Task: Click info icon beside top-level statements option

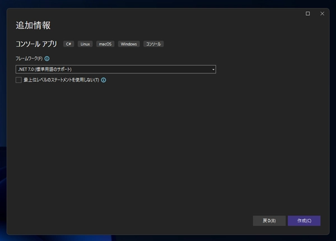Action: click(x=104, y=80)
